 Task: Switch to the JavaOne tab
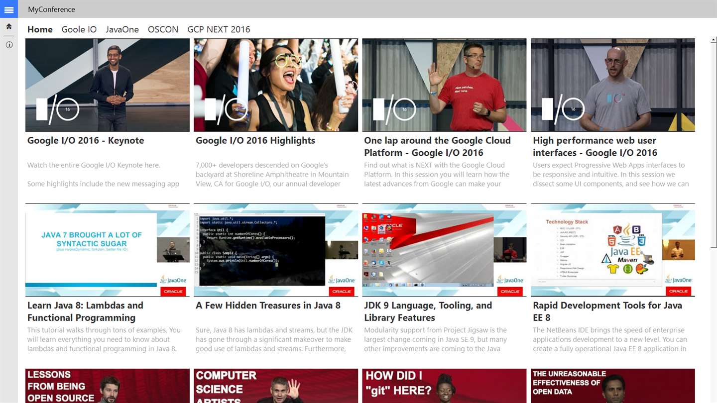coord(122,29)
